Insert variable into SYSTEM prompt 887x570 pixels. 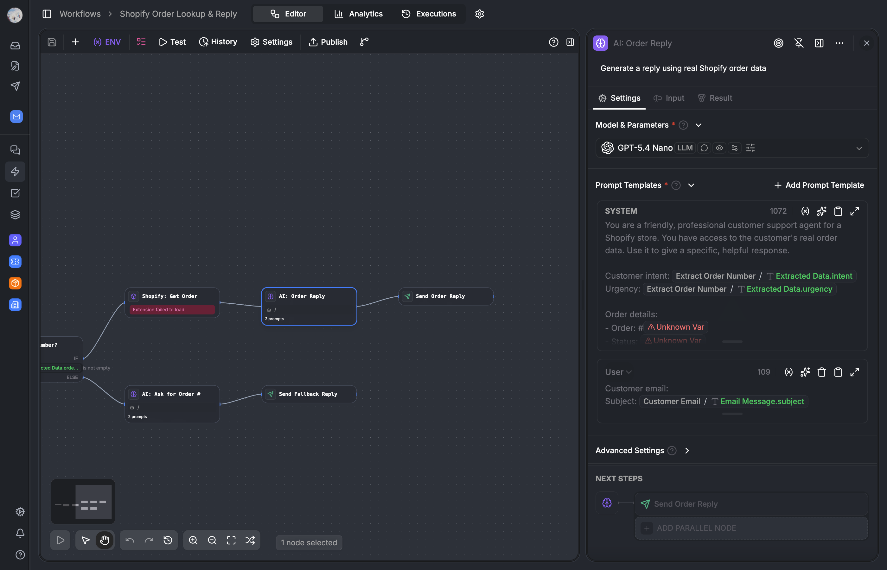(x=805, y=211)
